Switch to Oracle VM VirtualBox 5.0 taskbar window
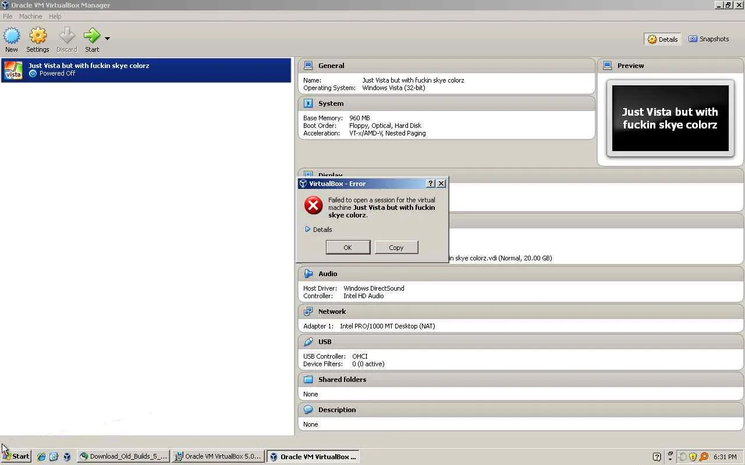745x465 pixels. pyautogui.click(x=218, y=456)
